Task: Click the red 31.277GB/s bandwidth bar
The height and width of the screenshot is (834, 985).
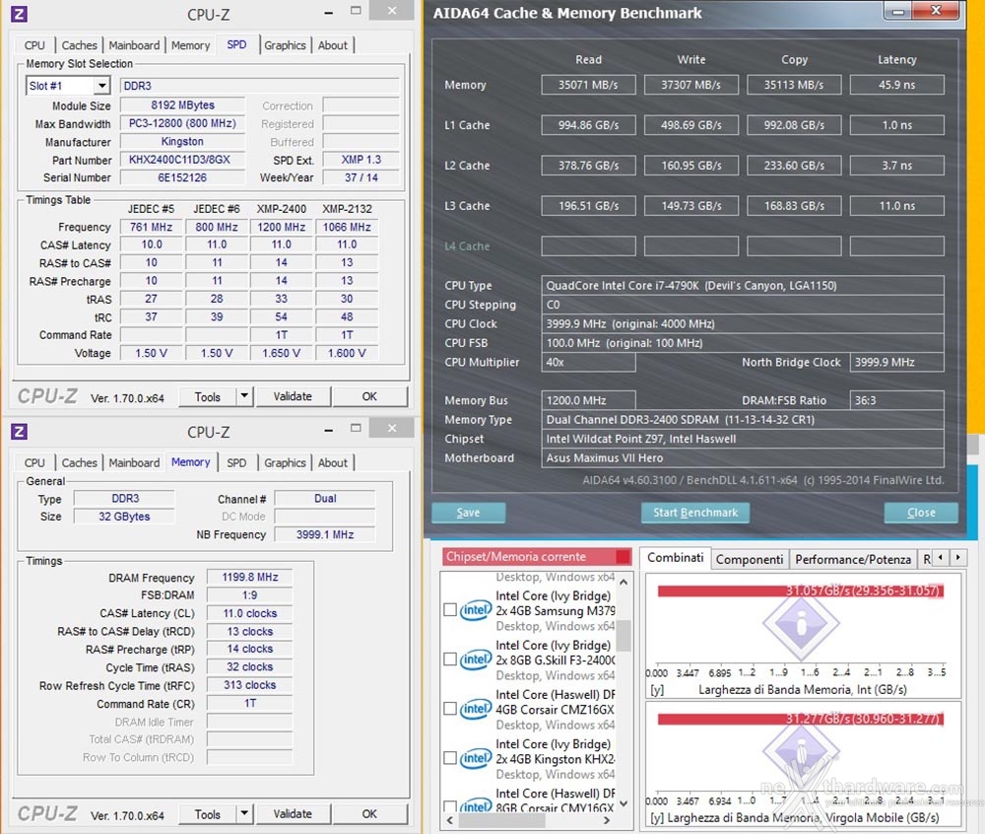Action: tap(800, 719)
